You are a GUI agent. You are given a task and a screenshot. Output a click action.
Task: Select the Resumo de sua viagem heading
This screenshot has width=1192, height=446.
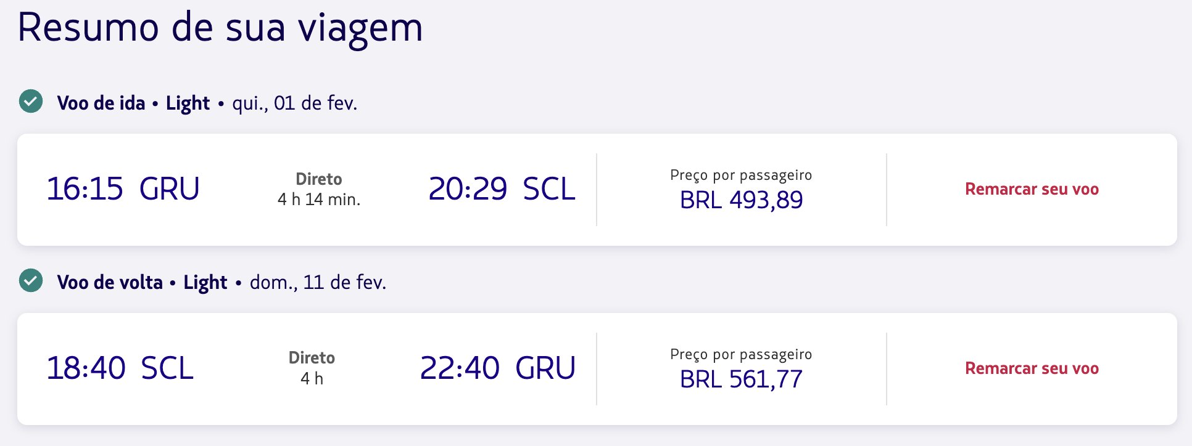pos(220,28)
